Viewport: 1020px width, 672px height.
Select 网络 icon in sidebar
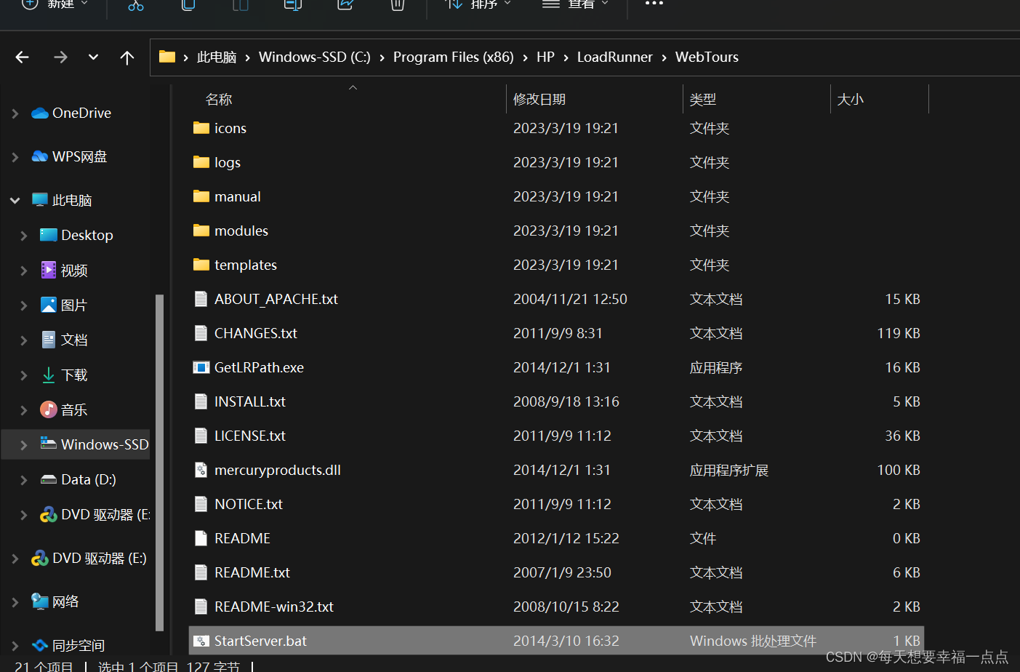(x=40, y=601)
